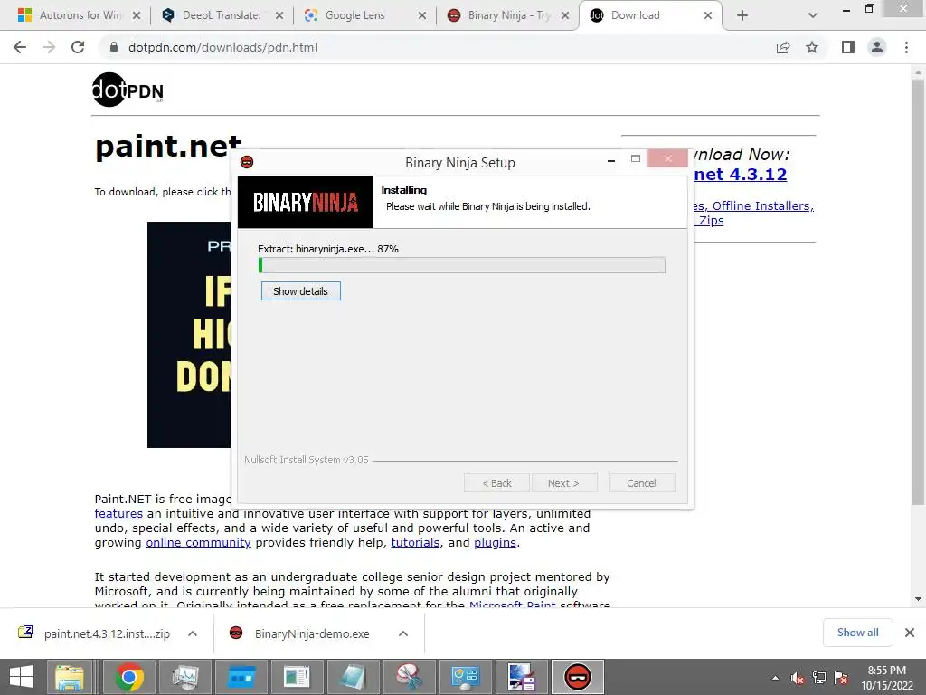This screenshot has width=926, height=695.
Task: Open the plugins link
Action: point(495,543)
